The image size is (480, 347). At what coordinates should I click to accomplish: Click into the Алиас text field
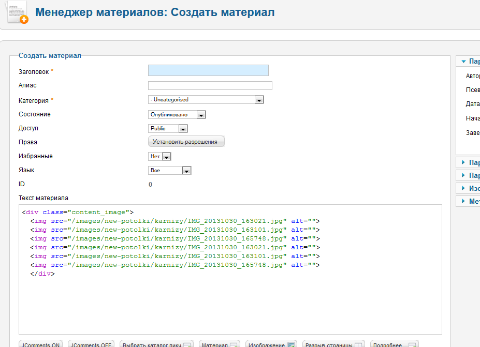point(210,86)
